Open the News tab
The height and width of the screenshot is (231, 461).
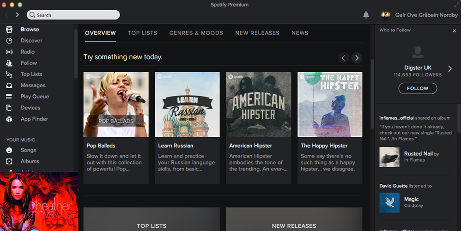coord(300,33)
